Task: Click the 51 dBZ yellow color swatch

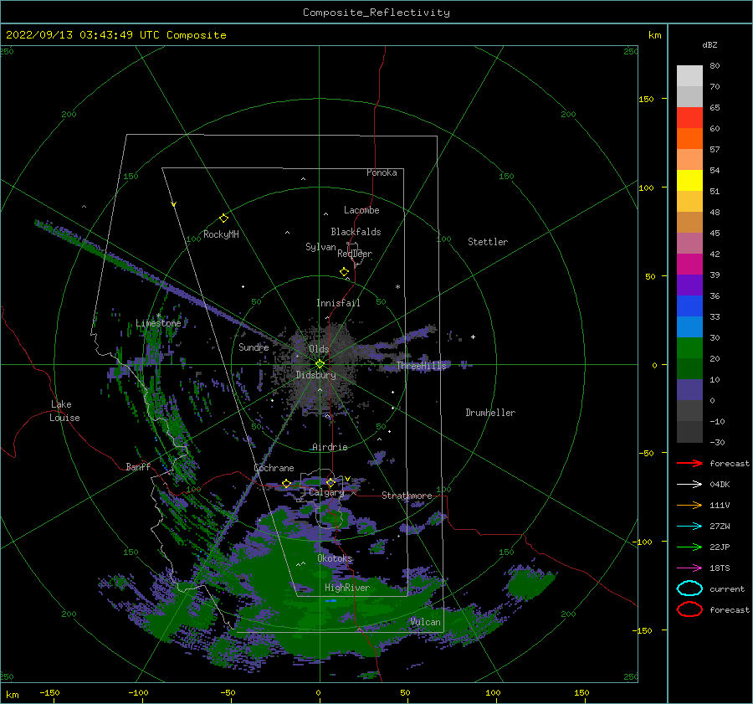Action: (689, 181)
